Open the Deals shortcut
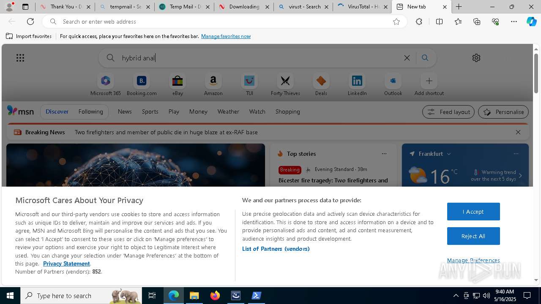This screenshot has width=541, height=304. [x=321, y=85]
